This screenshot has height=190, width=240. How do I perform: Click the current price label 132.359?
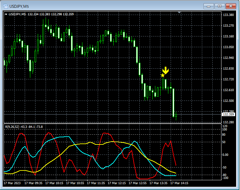(x=228, y=115)
